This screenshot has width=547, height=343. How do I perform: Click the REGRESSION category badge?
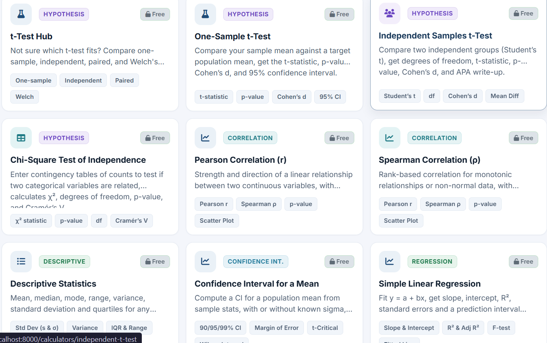[x=432, y=261]
